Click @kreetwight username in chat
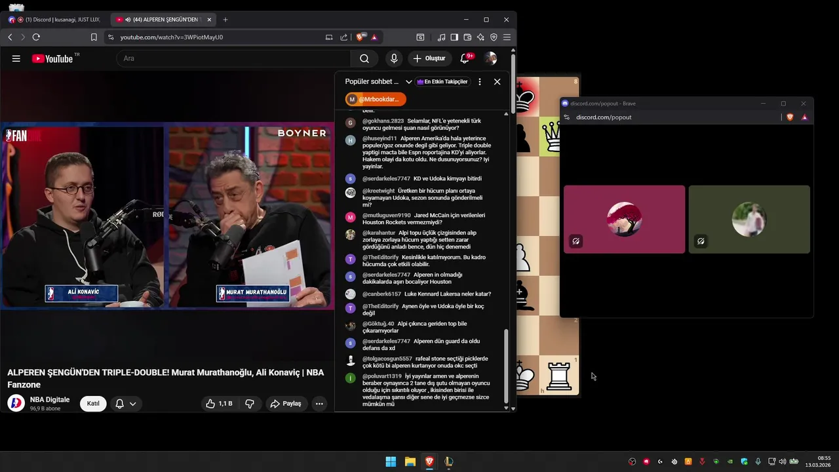Viewport: 839px width, 472px height. (379, 191)
